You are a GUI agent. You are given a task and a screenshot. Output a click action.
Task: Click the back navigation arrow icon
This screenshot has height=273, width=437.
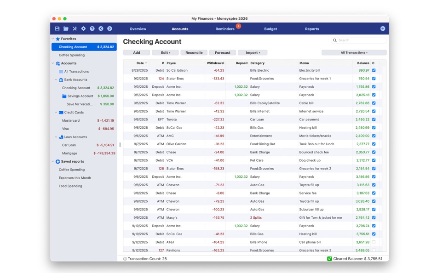pos(101,28)
